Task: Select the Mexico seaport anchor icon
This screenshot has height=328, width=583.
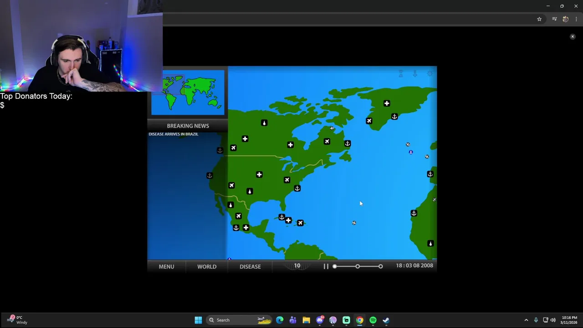Action: coord(236,227)
